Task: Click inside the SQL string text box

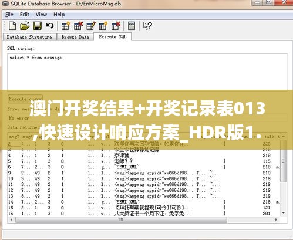Action: 147,72
